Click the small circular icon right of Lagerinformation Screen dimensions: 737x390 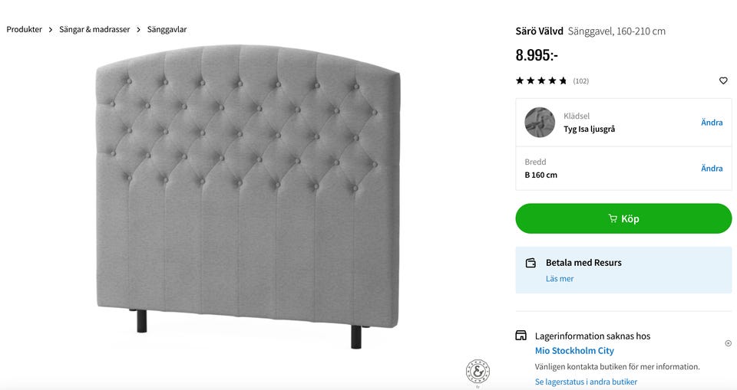point(728,343)
